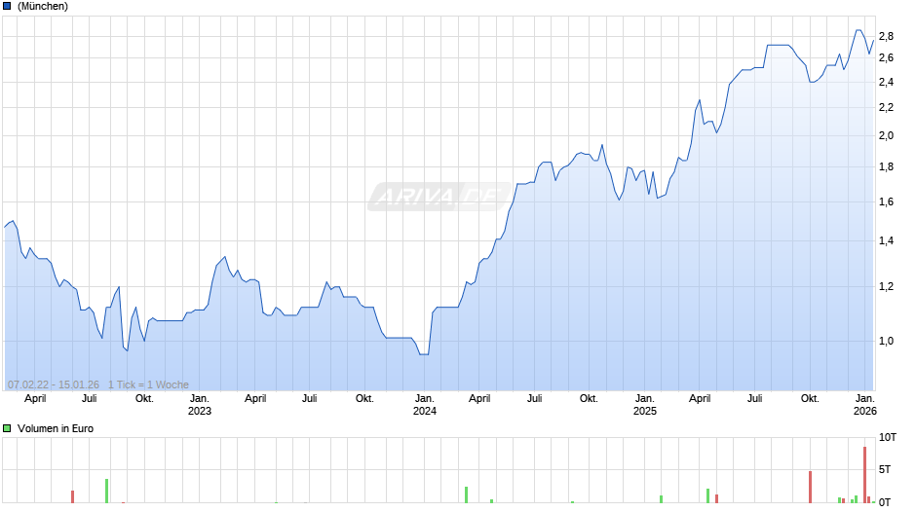
Task: Click the volume axis label 10T
Action: 888,437
